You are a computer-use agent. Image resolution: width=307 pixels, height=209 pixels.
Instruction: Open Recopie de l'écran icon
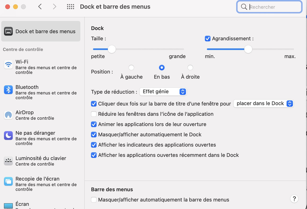coord(8,181)
